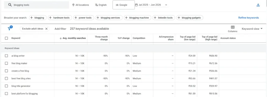Click the '257 keyword ideas available' text
The height and width of the screenshot is (97, 267).
(x=89, y=29)
